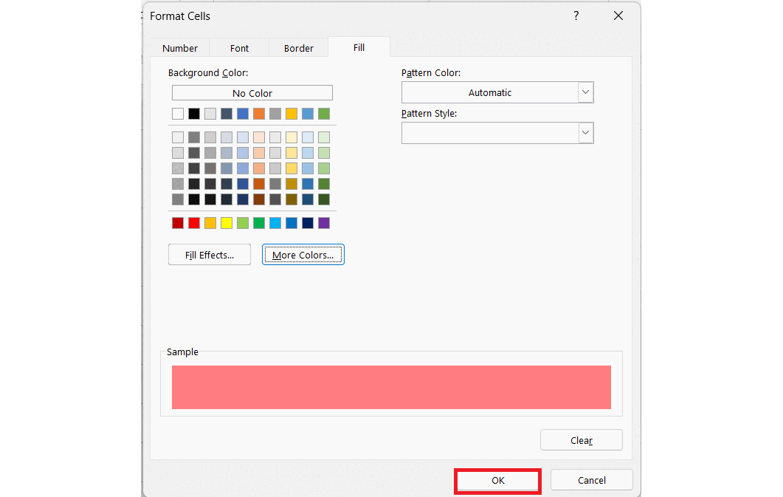Click the empty Pattern Style field
783x497 pixels.
[490, 133]
